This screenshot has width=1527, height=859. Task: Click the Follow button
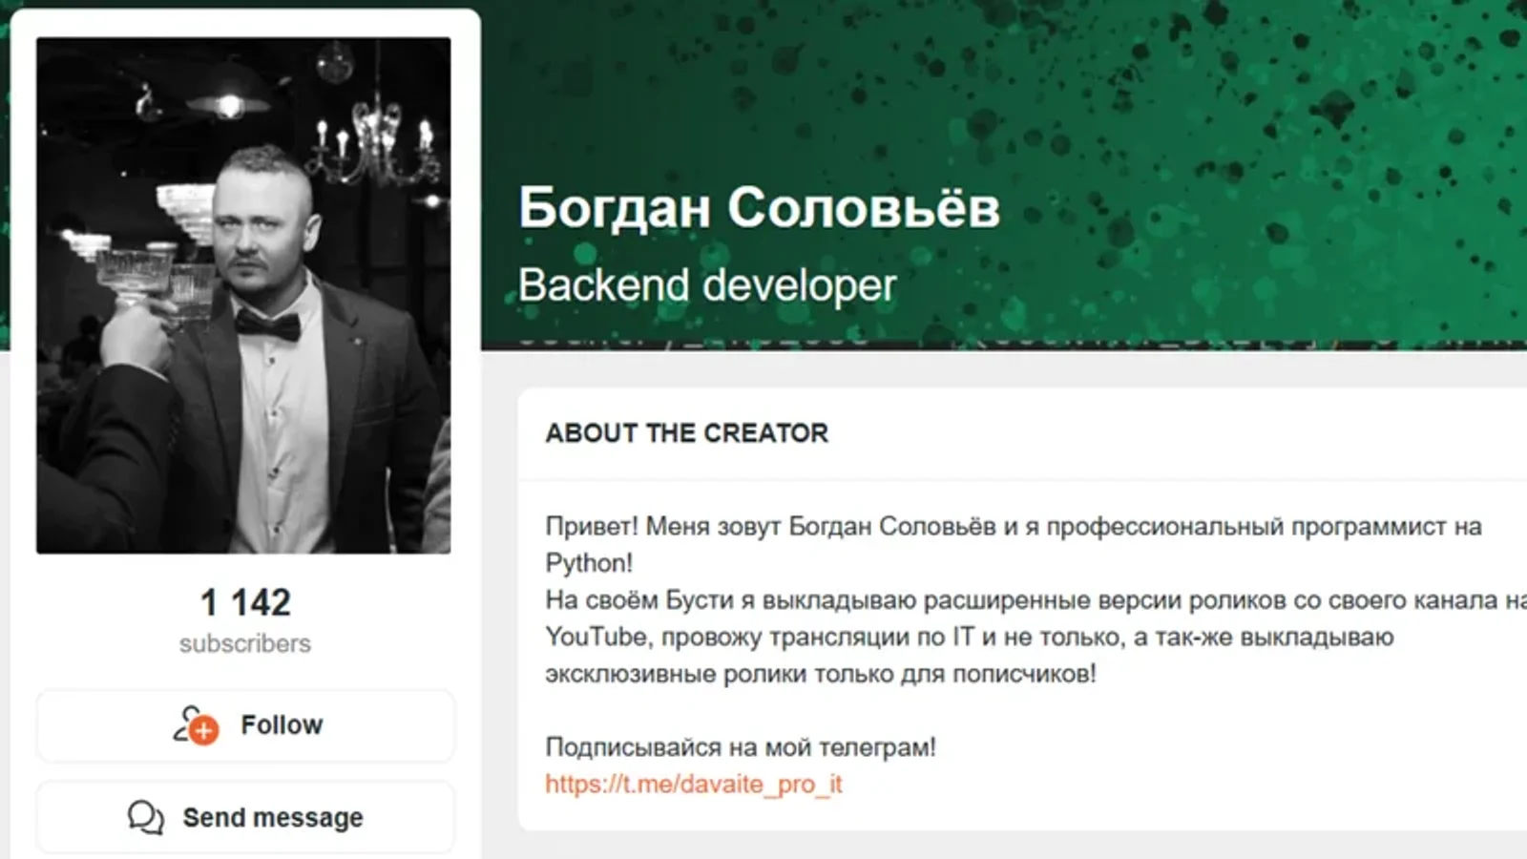pos(245,725)
